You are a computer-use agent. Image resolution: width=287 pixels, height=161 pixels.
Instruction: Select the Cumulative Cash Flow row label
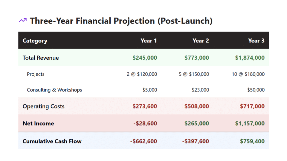(52, 141)
